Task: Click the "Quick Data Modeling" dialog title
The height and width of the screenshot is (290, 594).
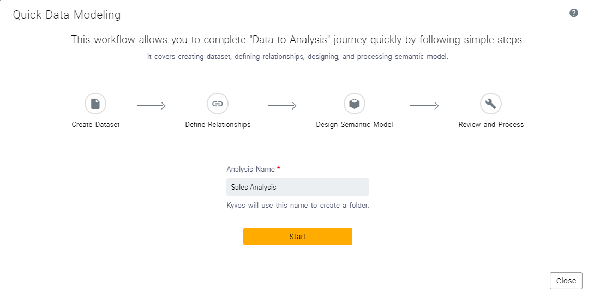Action: point(67,15)
